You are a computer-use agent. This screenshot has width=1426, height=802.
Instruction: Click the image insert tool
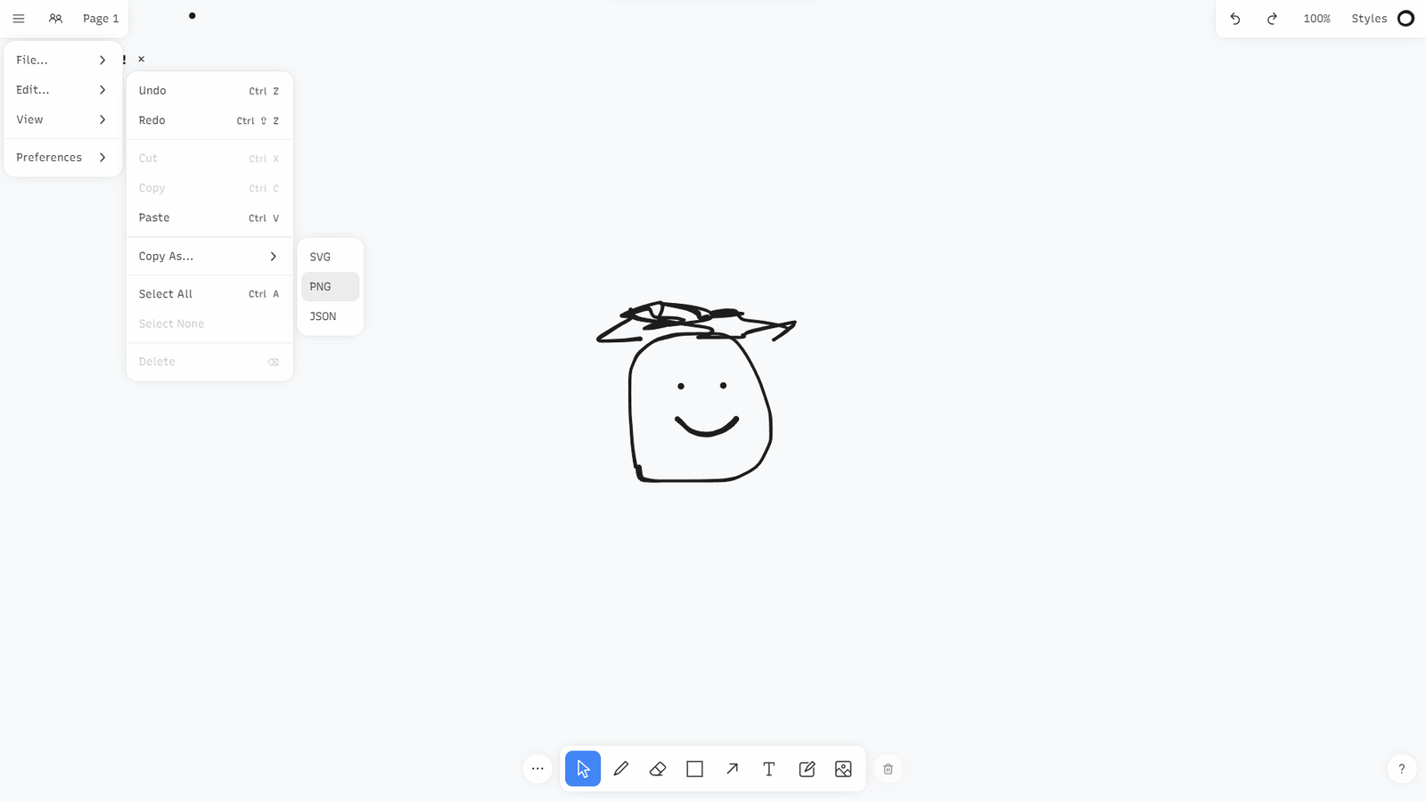[843, 769]
